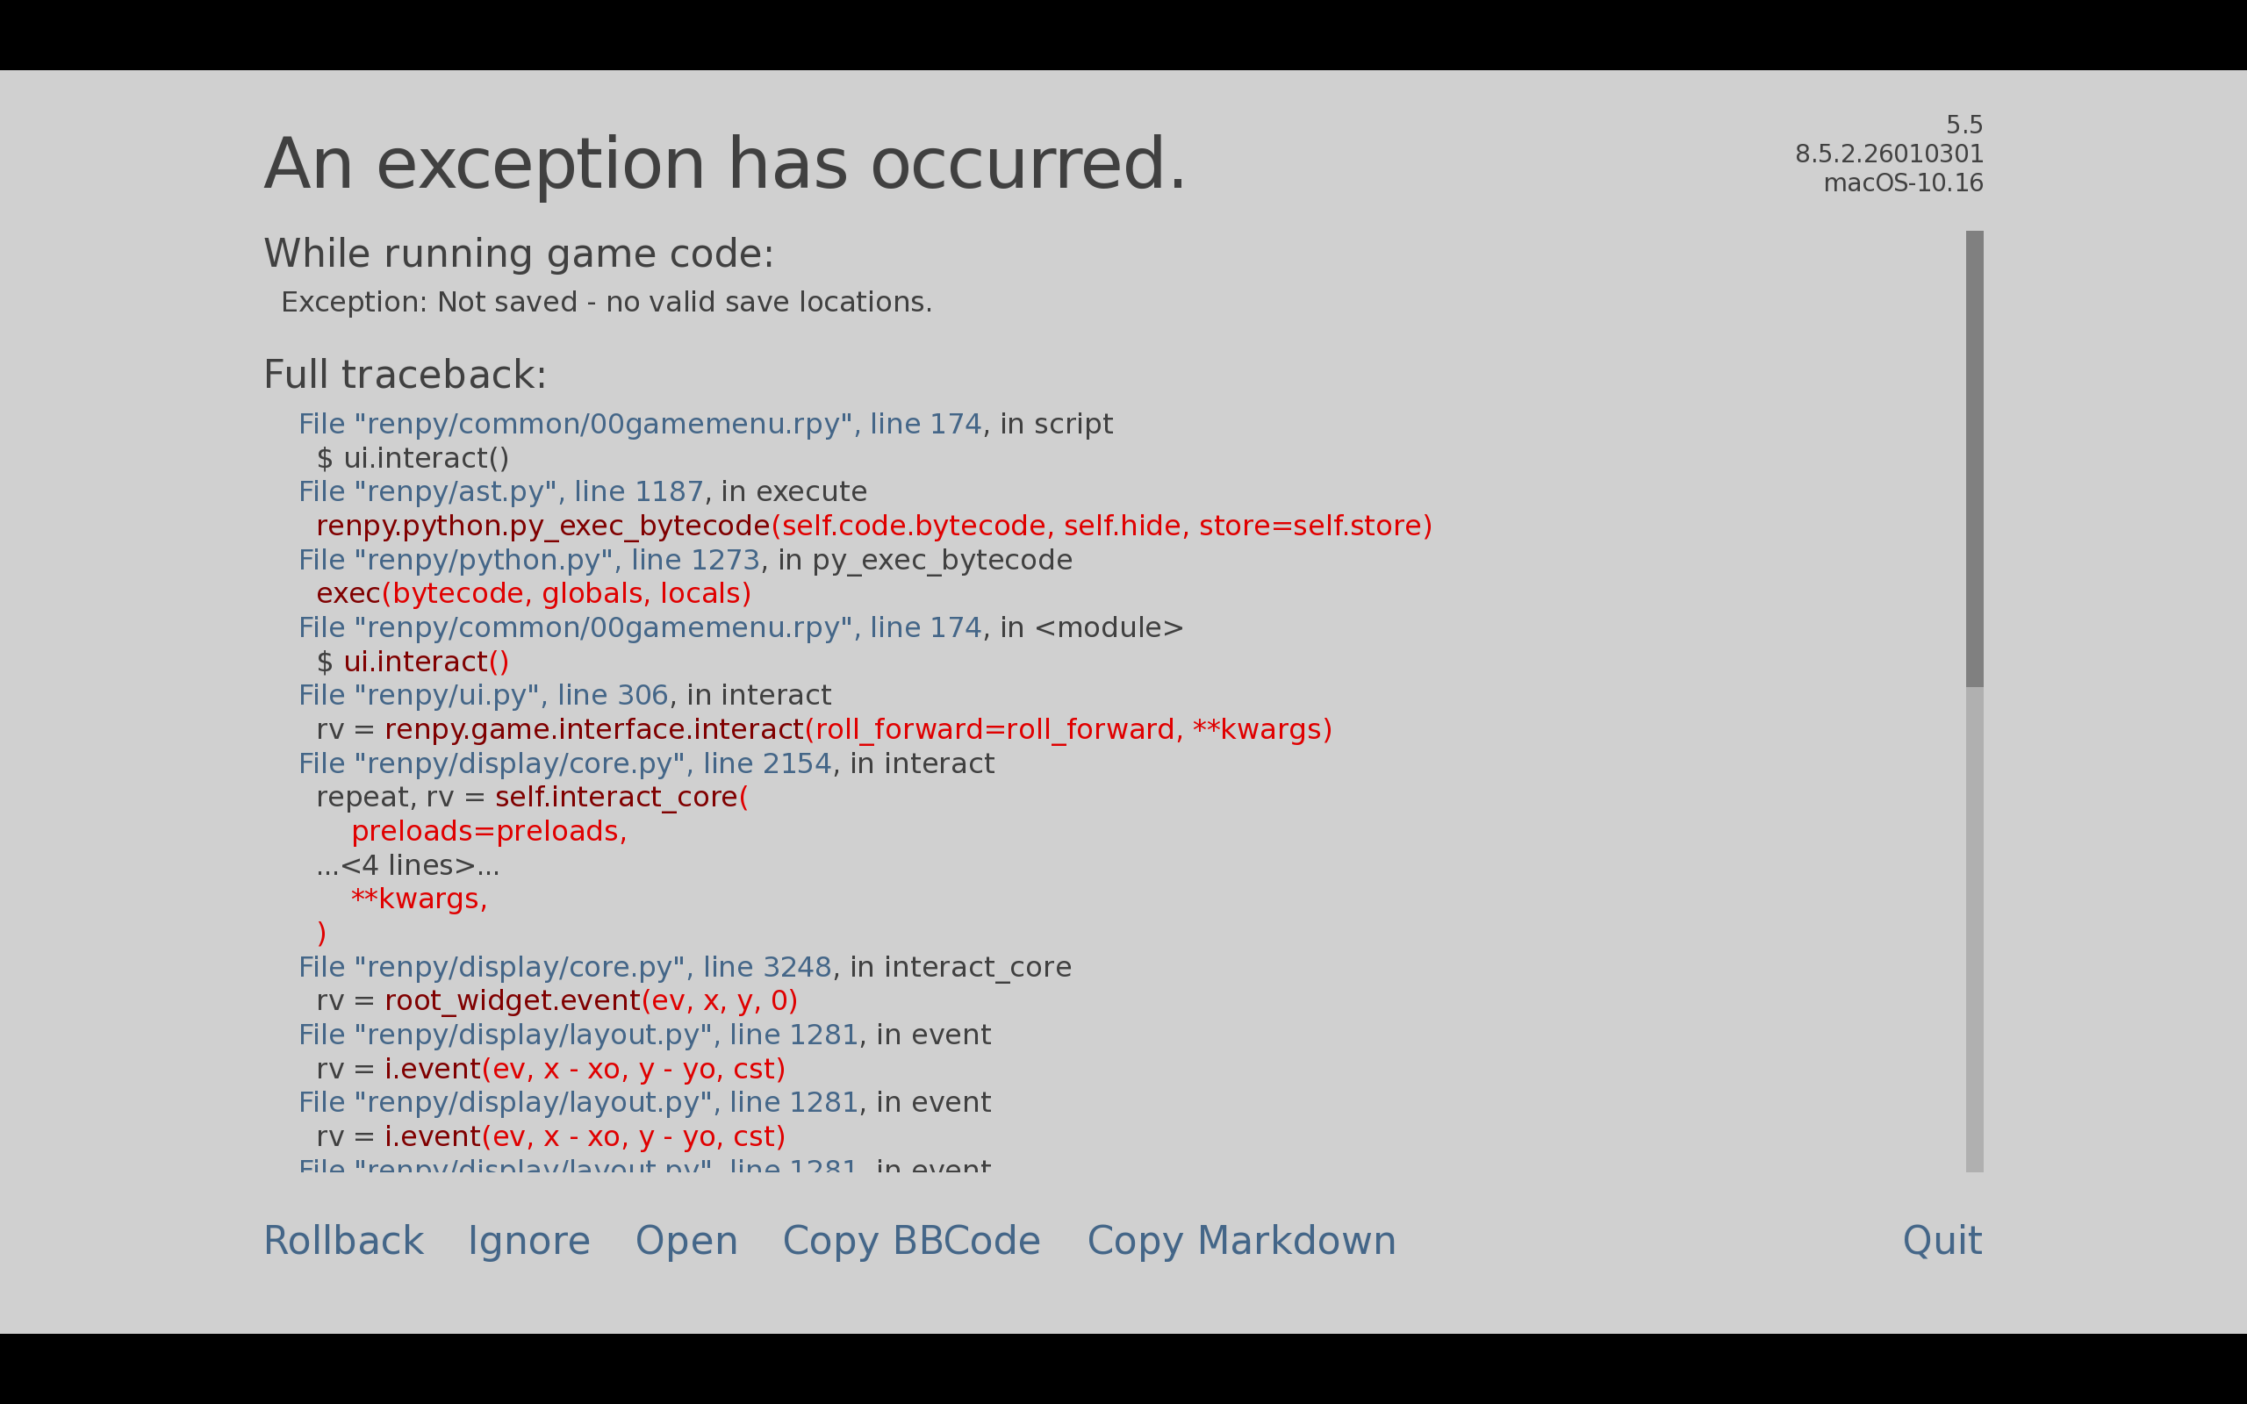This screenshot has height=1404, width=2247.
Task: Open 00gamemenu.rpy line 174 "in <module>" link
Action: [x=639, y=628]
